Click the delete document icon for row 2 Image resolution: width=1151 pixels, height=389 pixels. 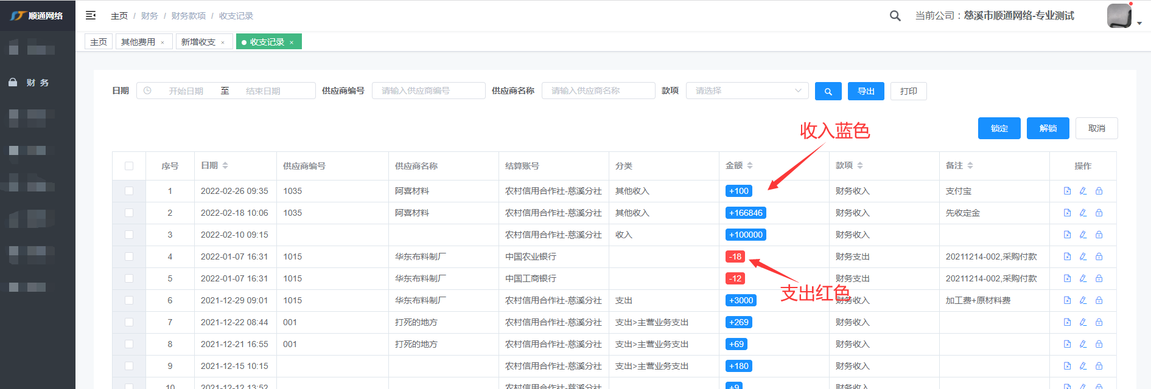[x=1067, y=213]
